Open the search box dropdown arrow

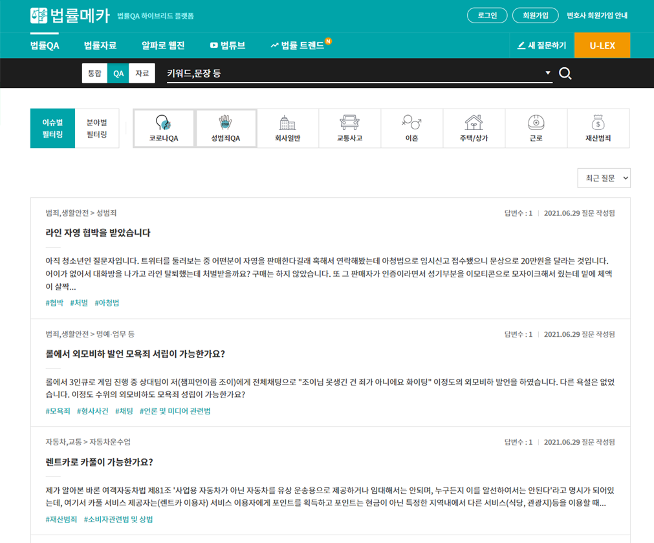547,73
